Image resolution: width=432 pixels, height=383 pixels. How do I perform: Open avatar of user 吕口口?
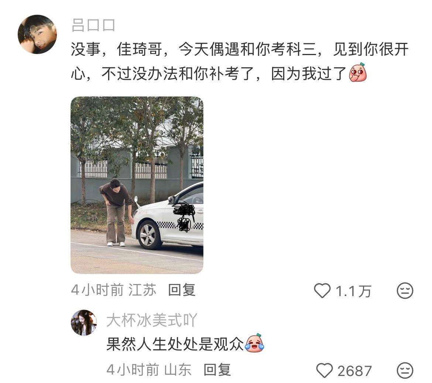pos(37,34)
